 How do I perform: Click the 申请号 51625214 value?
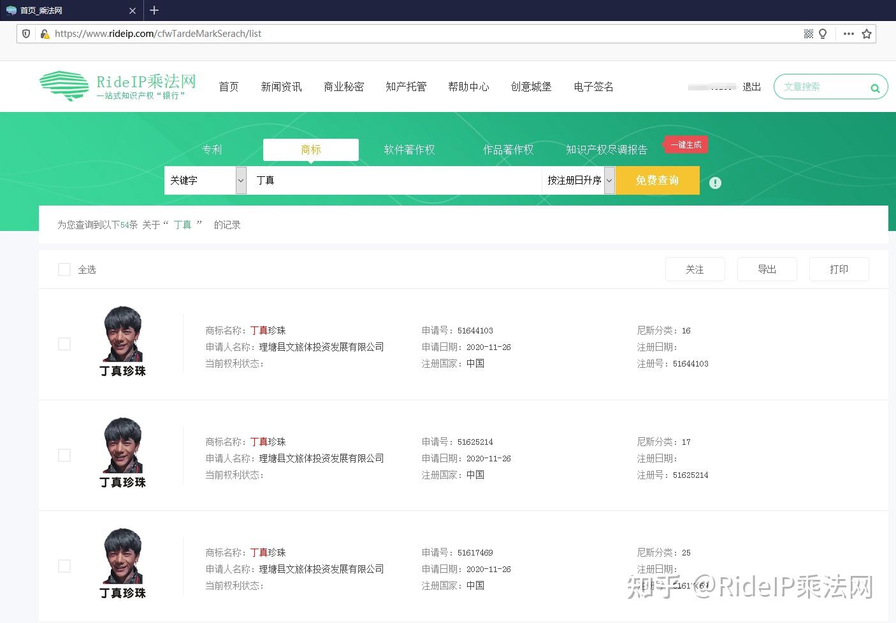(475, 442)
